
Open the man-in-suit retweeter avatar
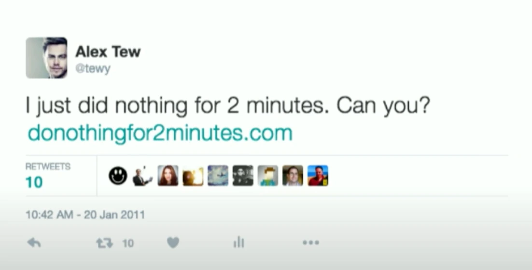coord(142,176)
